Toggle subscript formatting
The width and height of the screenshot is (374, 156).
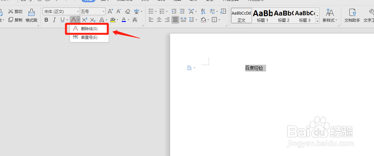click(93, 20)
